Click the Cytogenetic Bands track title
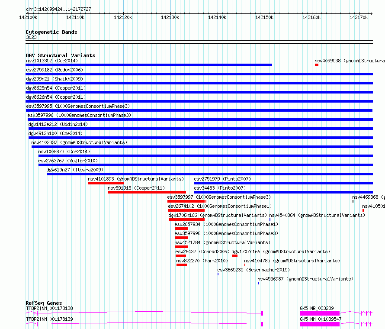 point(51,32)
